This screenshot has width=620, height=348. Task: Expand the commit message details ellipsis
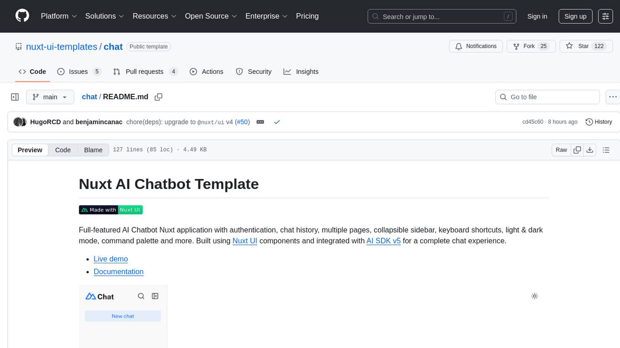click(x=260, y=122)
